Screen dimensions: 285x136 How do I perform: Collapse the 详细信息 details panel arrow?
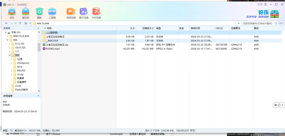tap(38, 96)
